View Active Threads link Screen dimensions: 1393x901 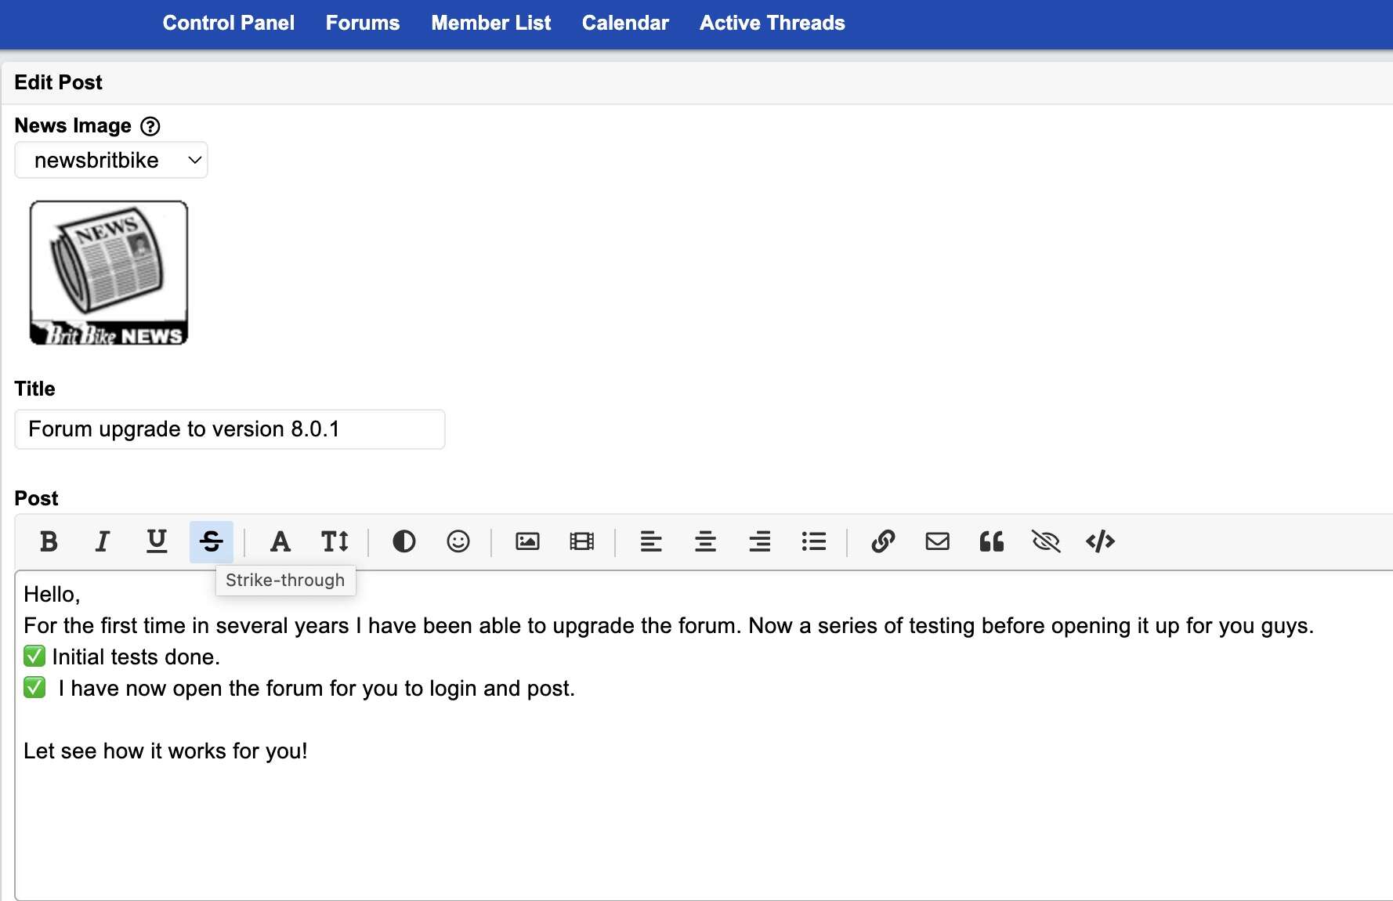pyautogui.click(x=772, y=23)
